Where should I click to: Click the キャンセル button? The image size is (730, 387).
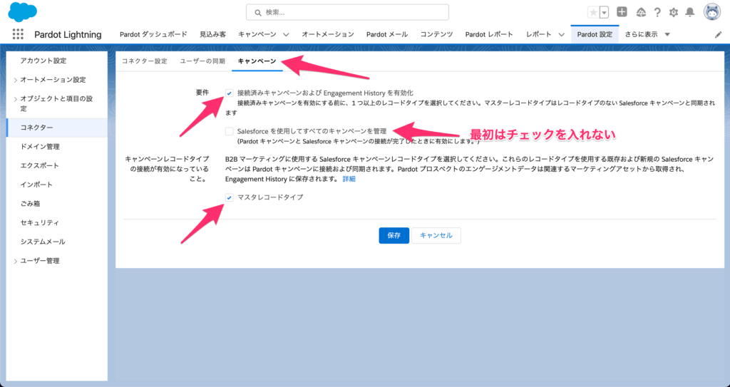436,236
